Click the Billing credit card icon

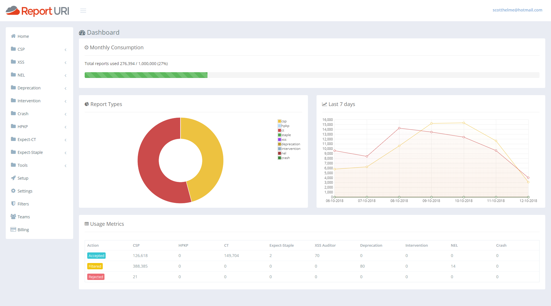click(13, 229)
